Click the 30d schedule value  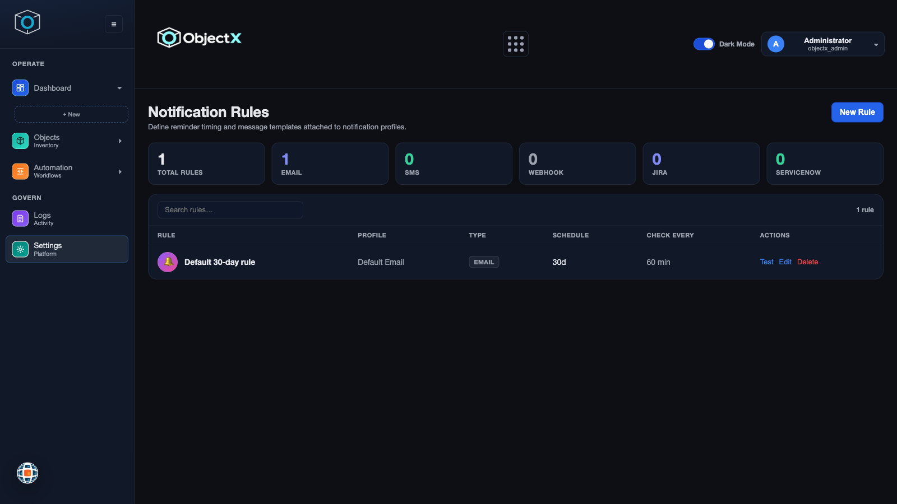(559, 262)
